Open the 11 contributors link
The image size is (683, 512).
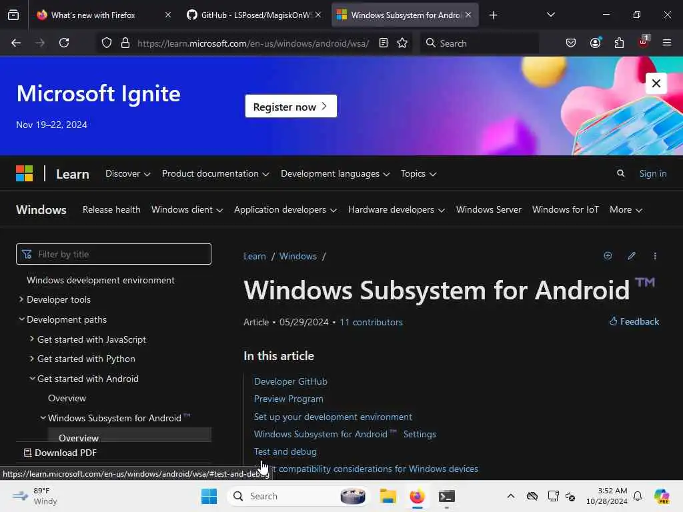click(371, 322)
